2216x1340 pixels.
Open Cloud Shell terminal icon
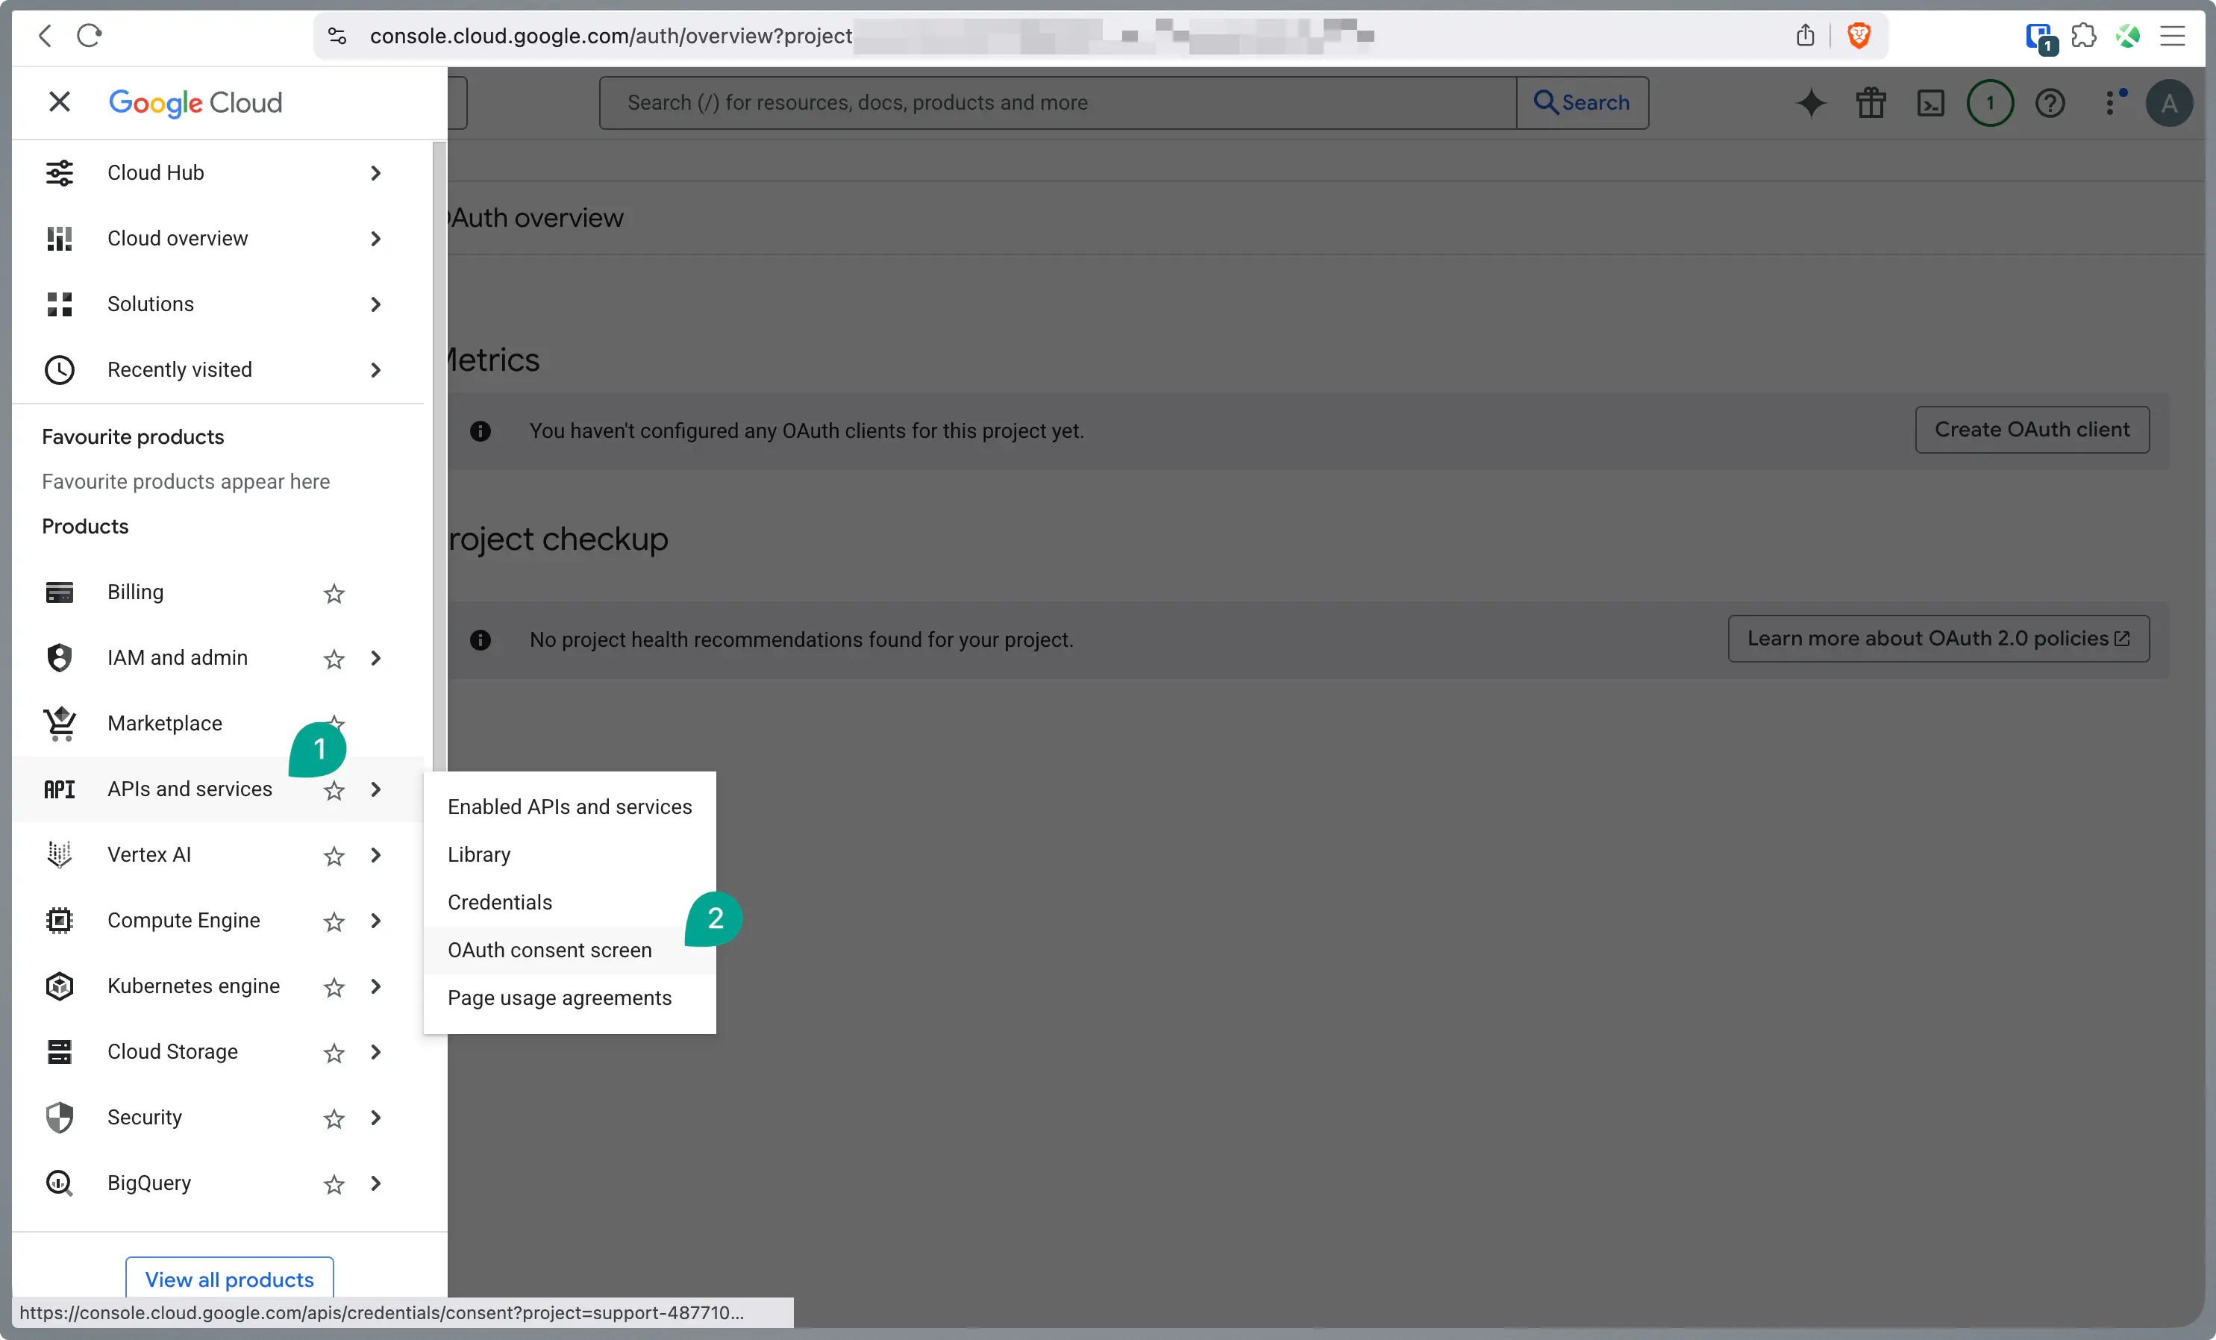tap(1930, 104)
